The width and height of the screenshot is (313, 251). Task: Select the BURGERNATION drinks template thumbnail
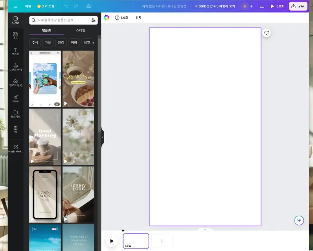[x=45, y=79]
